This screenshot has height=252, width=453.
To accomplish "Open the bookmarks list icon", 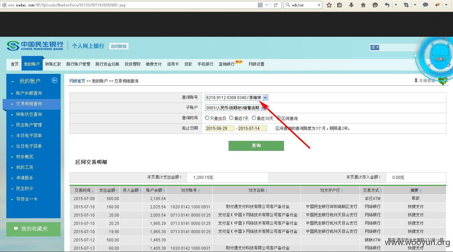I will tap(339, 5).
